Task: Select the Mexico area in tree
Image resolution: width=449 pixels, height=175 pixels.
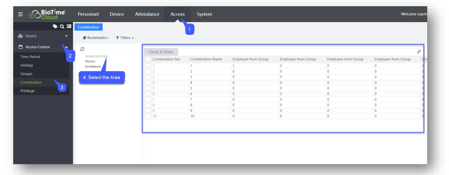Action: [x=90, y=62]
